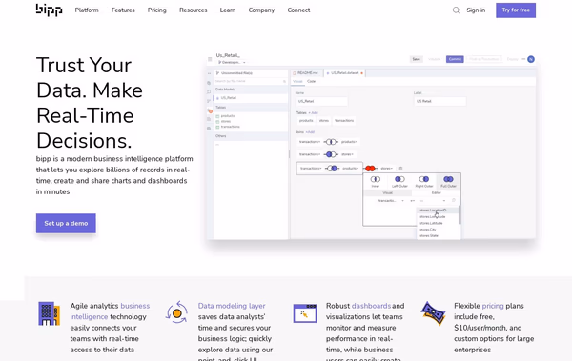Switch to the README.md tab

coord(306,73)
